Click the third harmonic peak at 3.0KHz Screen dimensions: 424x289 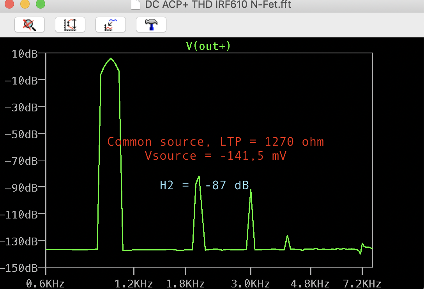coord(251,190)
